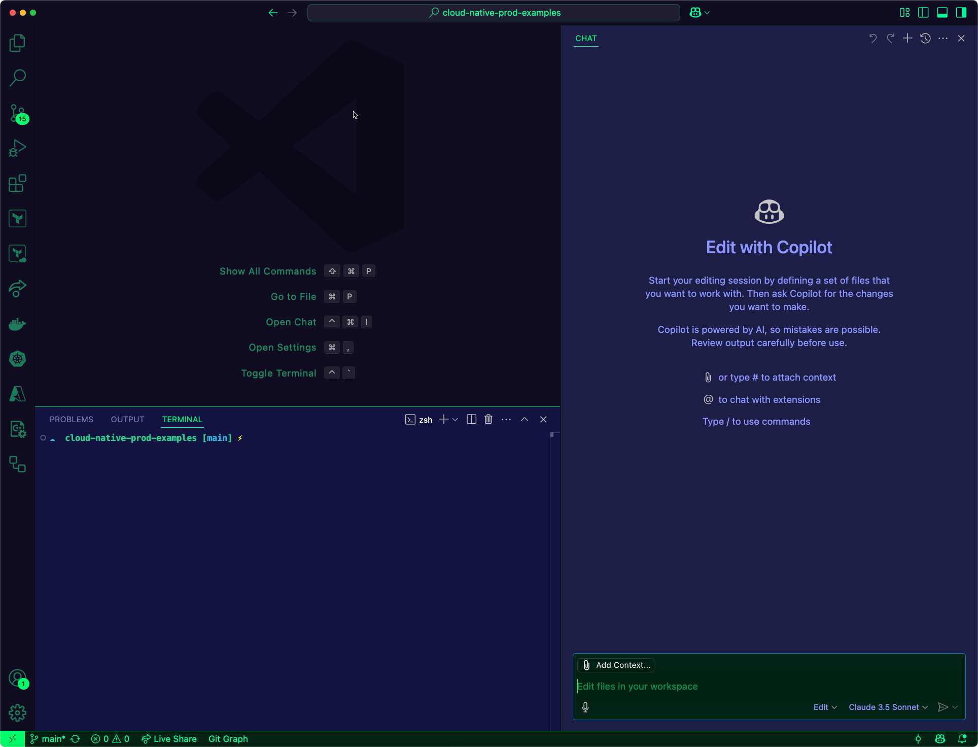Redo last Copilot edit request
978x747 pixels.
point(890,39)
